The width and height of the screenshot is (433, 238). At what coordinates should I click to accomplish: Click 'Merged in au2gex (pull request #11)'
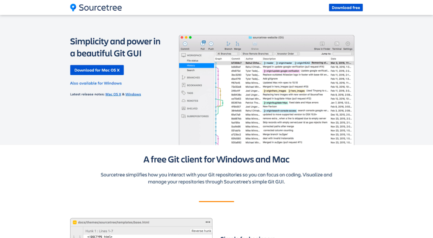[282, 142]
